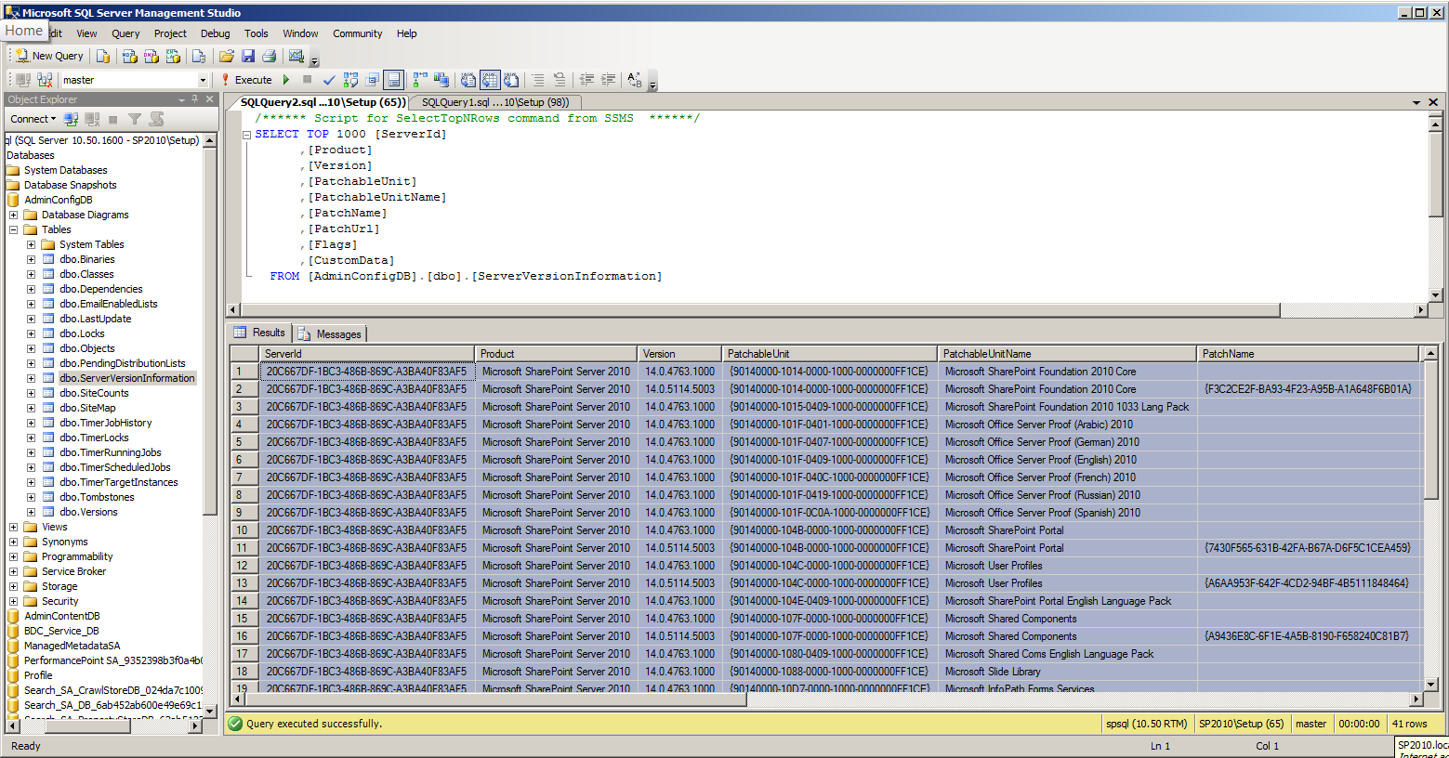Toggle the Object Explorer auto-hide pin
1449x758 pixels.
[x=195, y=99]
